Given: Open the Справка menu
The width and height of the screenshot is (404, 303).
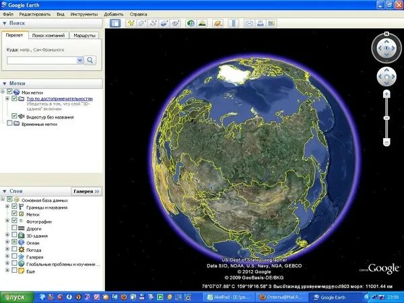Looking at the screenshot, I should tap(138, 14).
